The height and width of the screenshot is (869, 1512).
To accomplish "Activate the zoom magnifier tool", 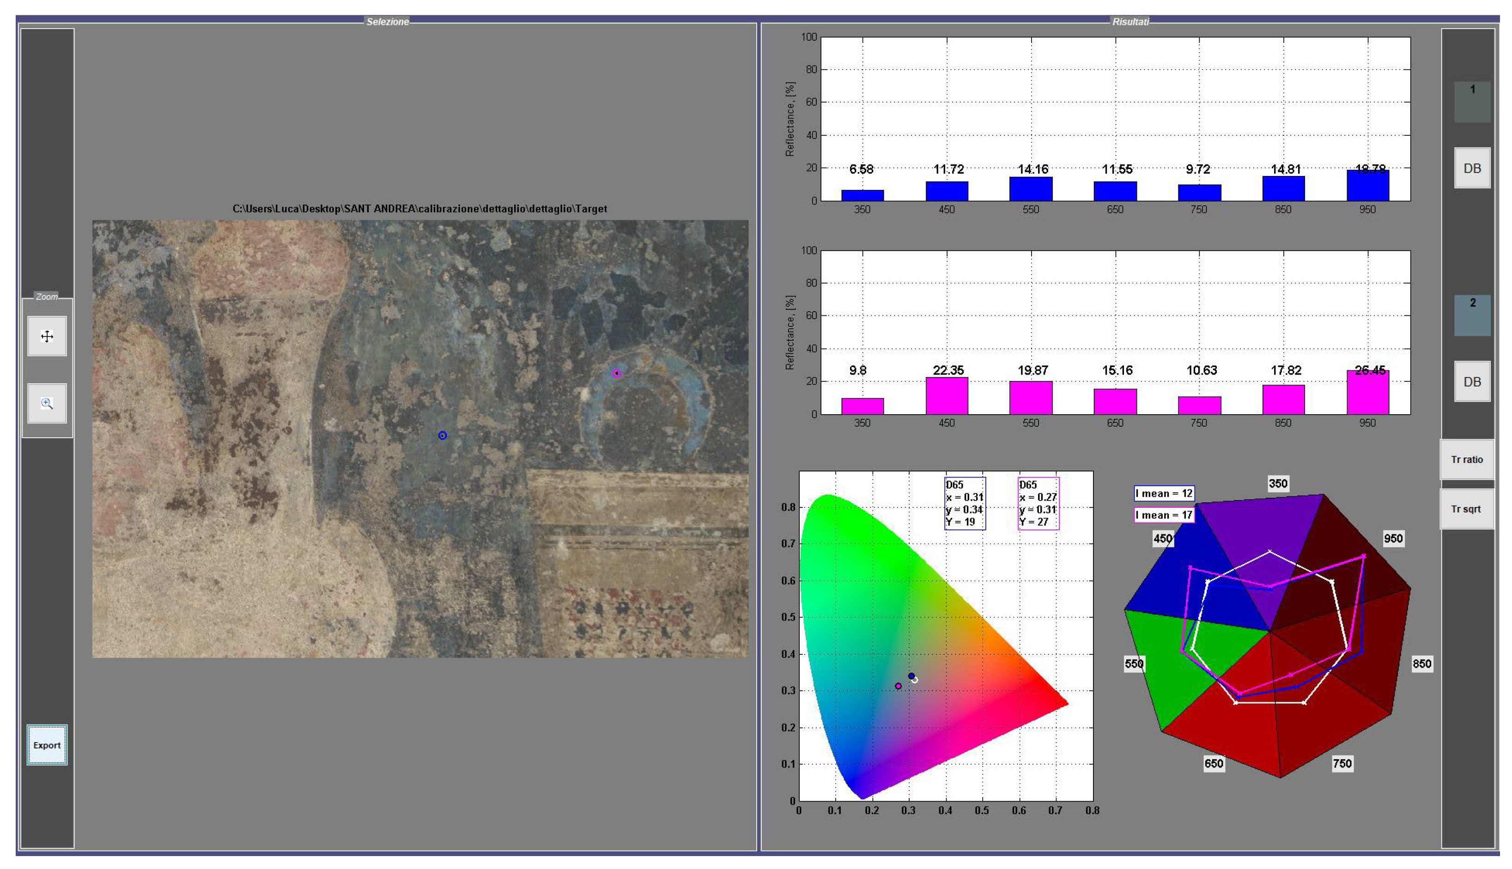I will coord(47,404).
